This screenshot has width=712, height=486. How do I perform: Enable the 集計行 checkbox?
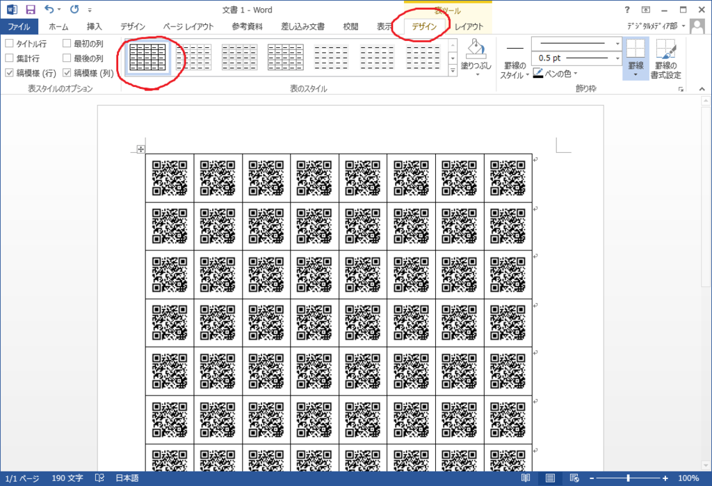click(x=9, y=58)
